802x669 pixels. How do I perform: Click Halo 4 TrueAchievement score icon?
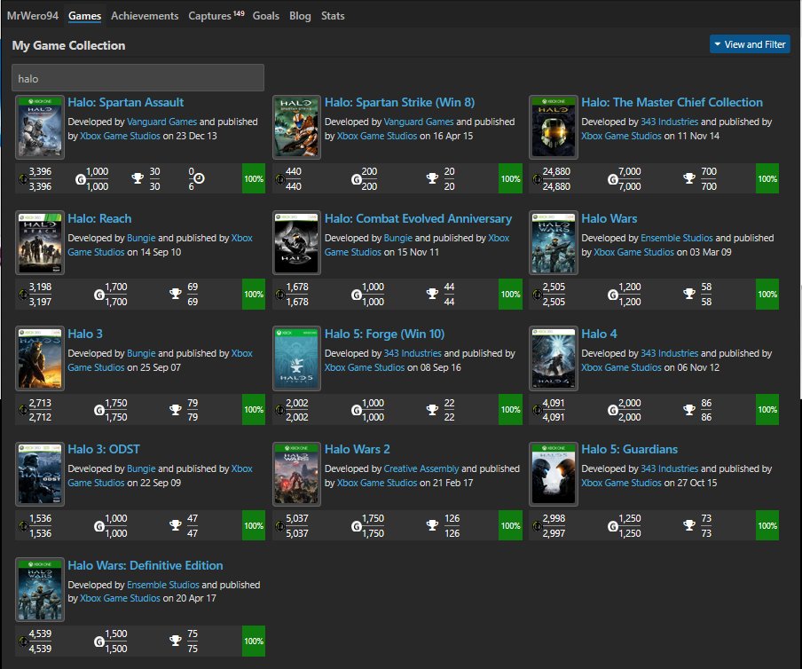click(537, 410)
